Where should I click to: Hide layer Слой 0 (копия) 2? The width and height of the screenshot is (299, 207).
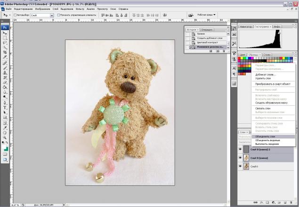tap(240, 149)
